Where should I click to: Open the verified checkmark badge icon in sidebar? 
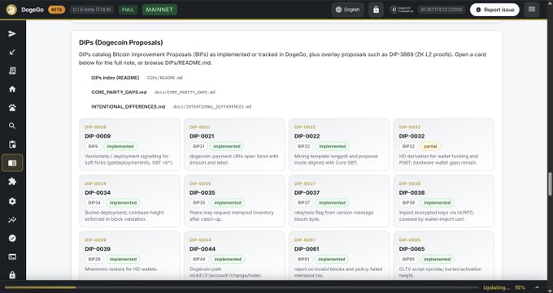12,239
